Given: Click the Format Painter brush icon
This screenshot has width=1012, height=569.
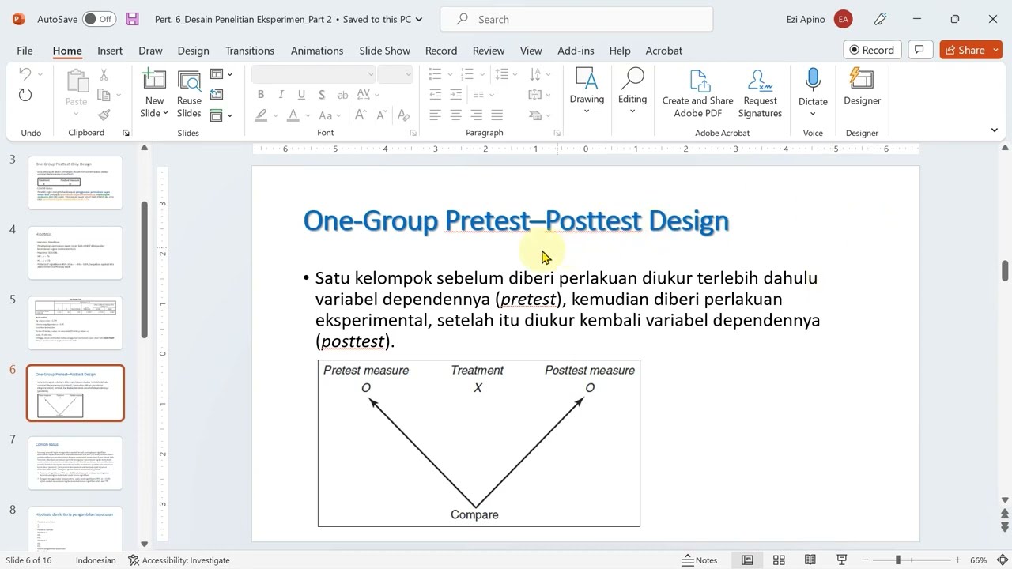Looking at the screenshot, I should [104, 115].
